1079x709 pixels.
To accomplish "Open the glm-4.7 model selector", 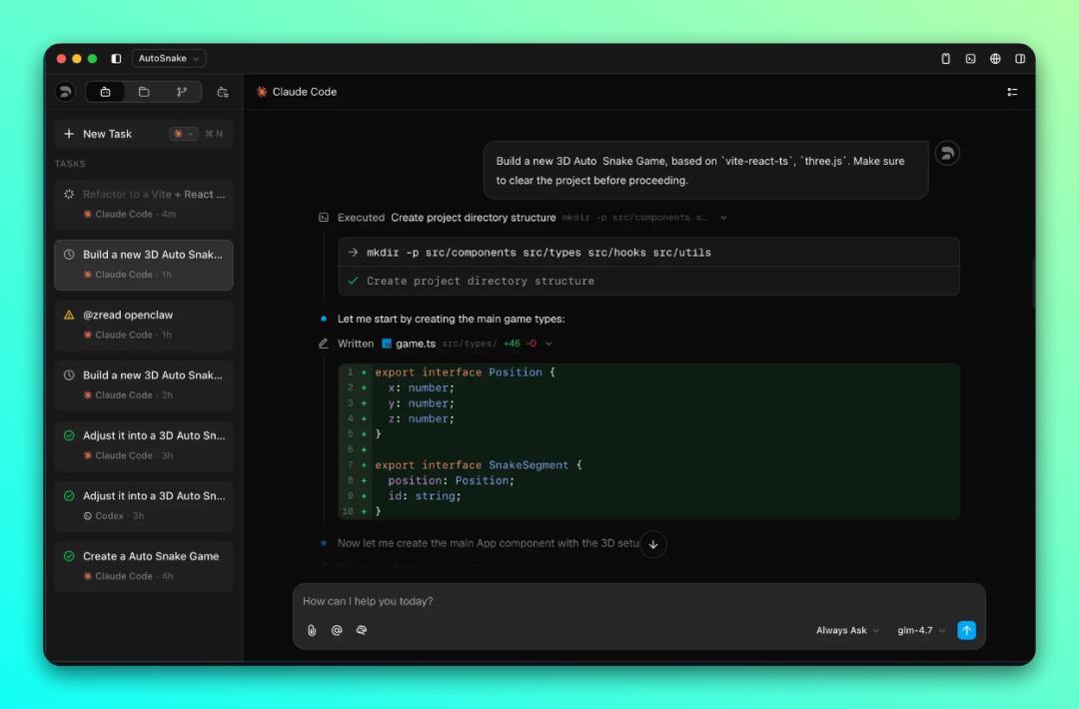I will coord(920,630).
